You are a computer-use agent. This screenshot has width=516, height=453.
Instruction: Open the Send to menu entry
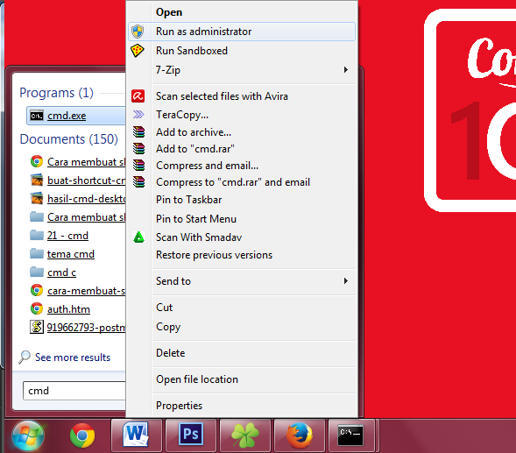tap(242, 280)
